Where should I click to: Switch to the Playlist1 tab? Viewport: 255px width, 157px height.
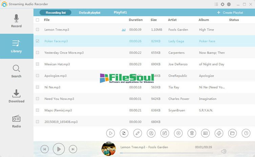point(120,13)
